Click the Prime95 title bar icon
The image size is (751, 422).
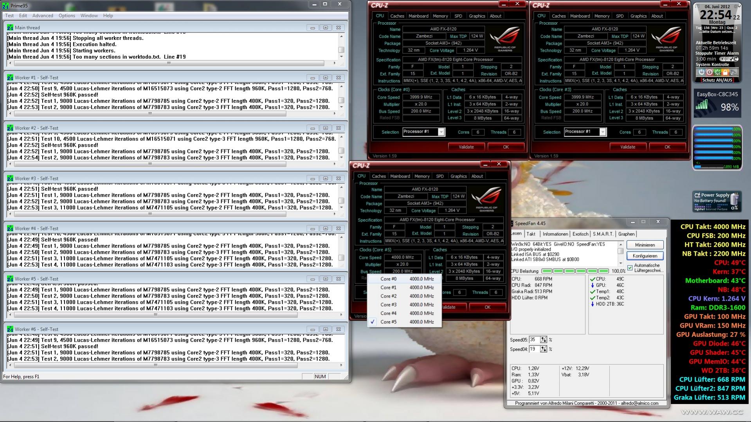(x=5, y=5)
